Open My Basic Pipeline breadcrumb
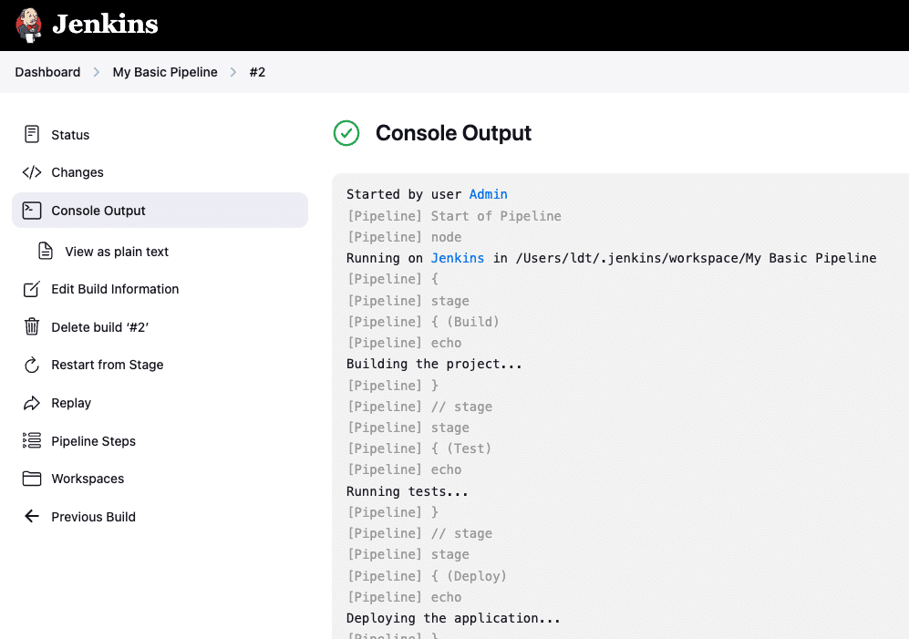Image resolution: width=909 pixels, height=639 pixels. point(165,72)
